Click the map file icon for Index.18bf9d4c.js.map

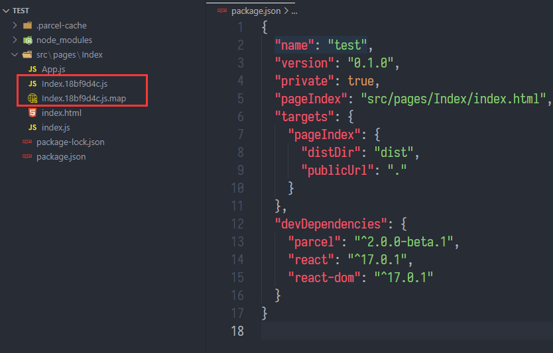pyautogui.click(x=32, y=98)
